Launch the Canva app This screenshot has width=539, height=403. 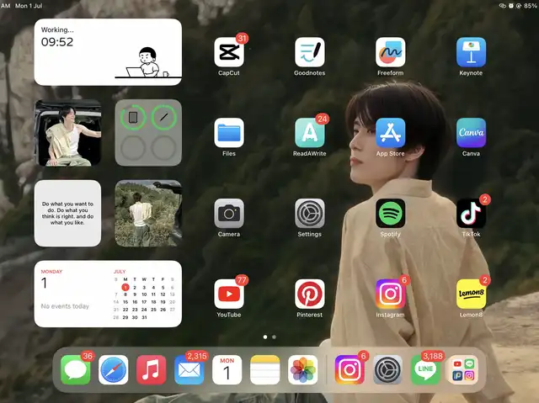point(471,133)
